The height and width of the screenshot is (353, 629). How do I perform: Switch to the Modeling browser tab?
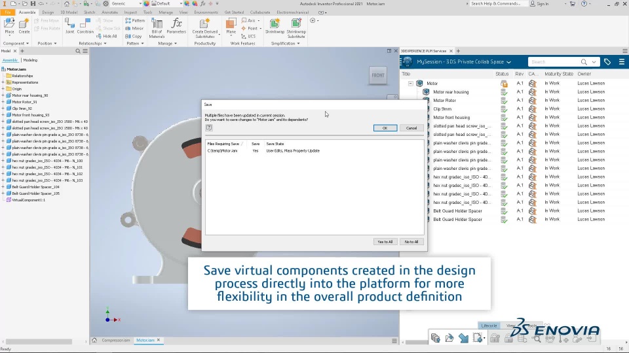coord(30,60)
